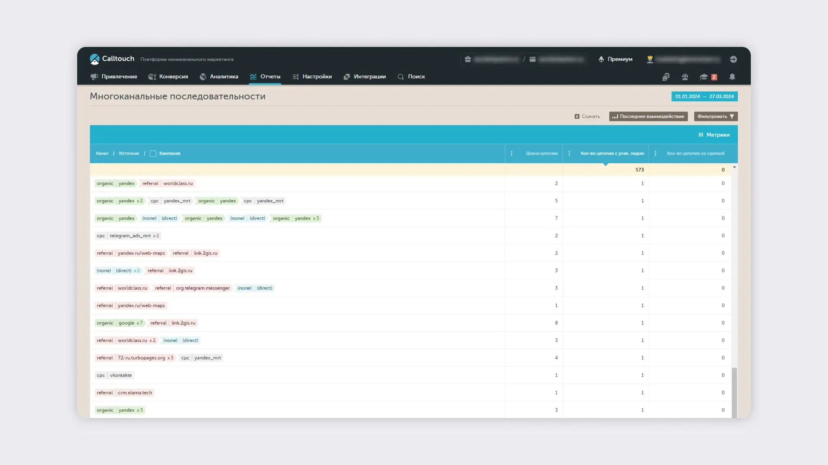Click the Фильтровать button
828x465 pixels.
(x=715, y=117)
